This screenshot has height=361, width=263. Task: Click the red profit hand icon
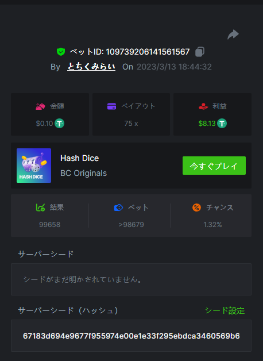click(x=203, y=106)
